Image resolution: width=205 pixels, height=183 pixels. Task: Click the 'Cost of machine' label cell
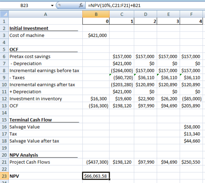(45, 35)
